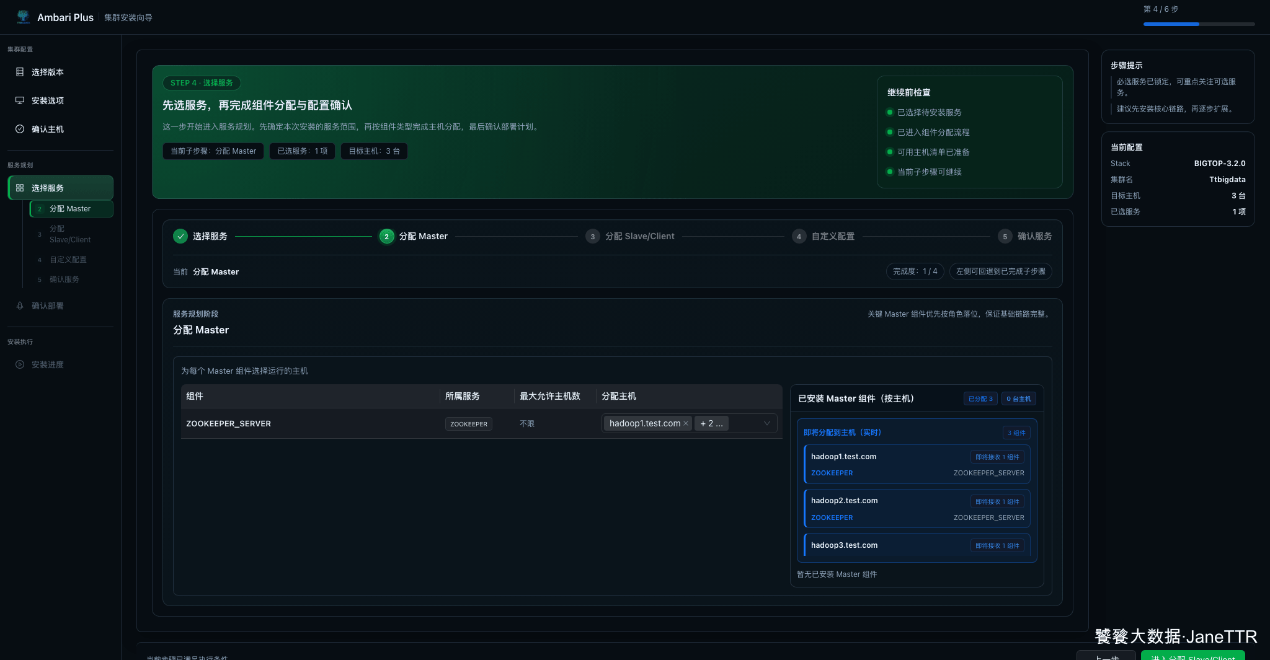Click the 当前子步骤: 分配 Master chip
The height and width of the screenshot is (660, 1270).
point(213,151)
